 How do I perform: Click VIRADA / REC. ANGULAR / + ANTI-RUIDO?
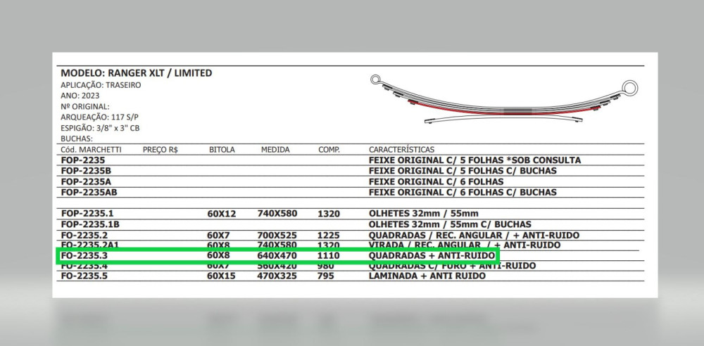click(464, 245)
